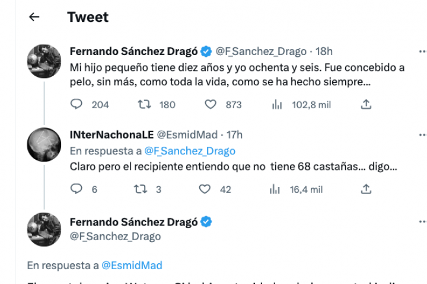The height and width of the screenshot is (284, 427).
Task: View analytics showing 16,4 mil views
Action: [276, 189]
